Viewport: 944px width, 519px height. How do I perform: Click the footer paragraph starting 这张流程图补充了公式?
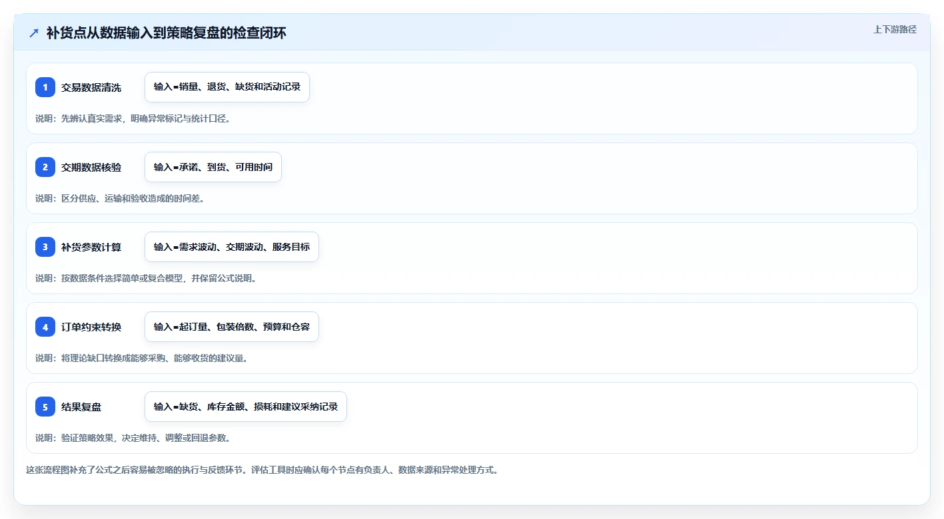(262, 470)
